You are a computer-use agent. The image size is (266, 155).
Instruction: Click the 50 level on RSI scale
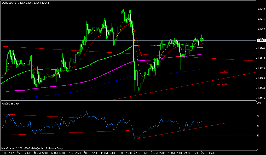(258, 126)
